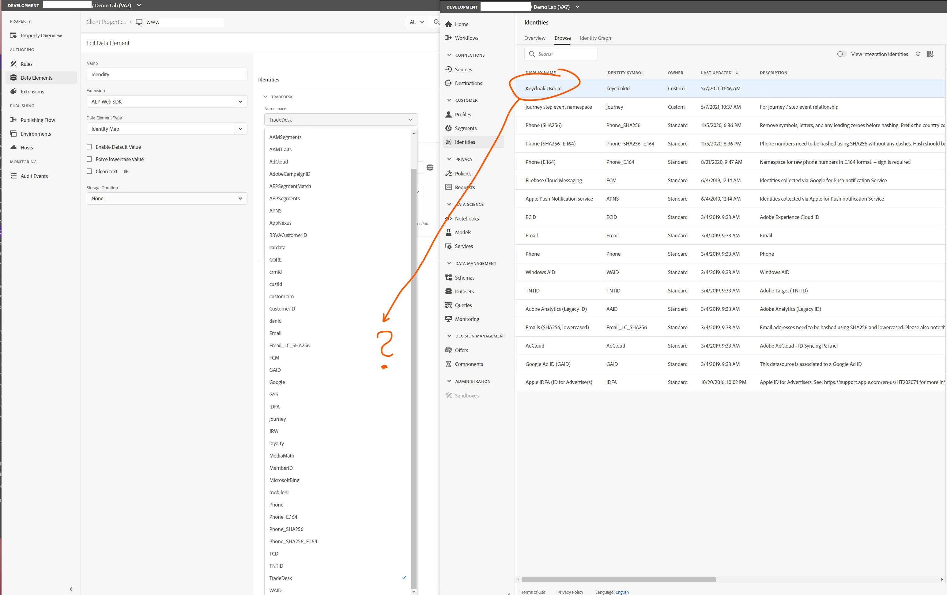This screenshot has height=595, width=947.
Task: Click the Home icon in sidebar
Action: (448, 24)
